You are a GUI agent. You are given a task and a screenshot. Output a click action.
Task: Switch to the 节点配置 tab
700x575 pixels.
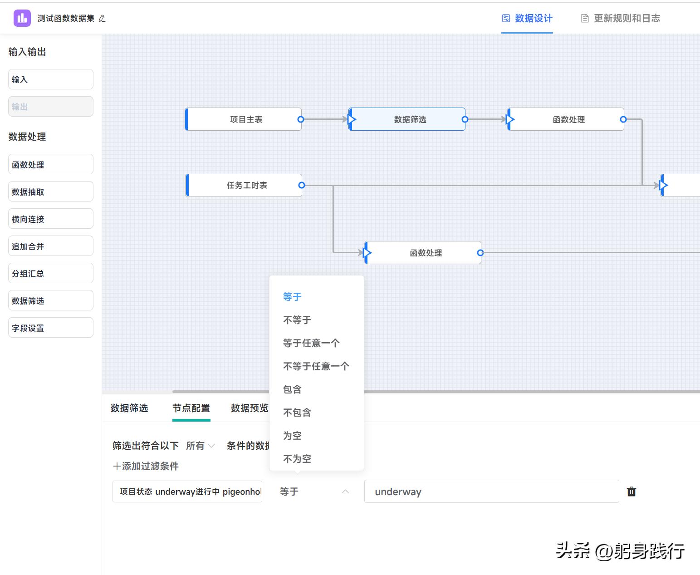click(x=191, y=408)
